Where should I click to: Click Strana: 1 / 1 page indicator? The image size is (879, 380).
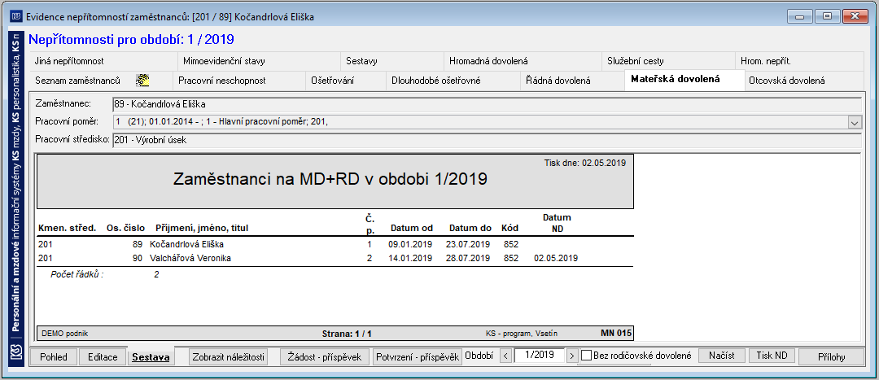(347, 334)
